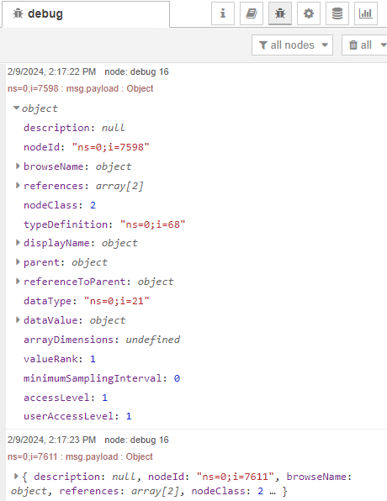Select the valueRank: 1 row
Image resolution: width=387 pixels, height=501 pixels.
(x=60, y=359)
